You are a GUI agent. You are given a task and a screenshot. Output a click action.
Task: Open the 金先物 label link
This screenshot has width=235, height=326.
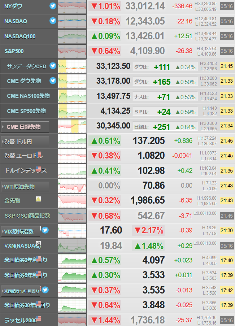point(12,200)
